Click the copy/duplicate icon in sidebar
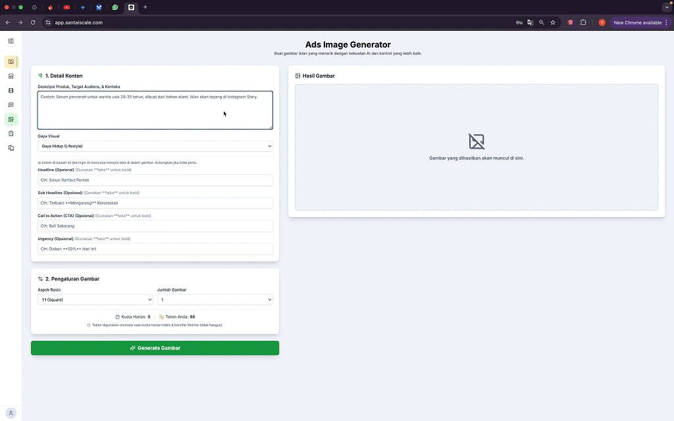This screenshot has width=674, height=421. coord(11,148)
